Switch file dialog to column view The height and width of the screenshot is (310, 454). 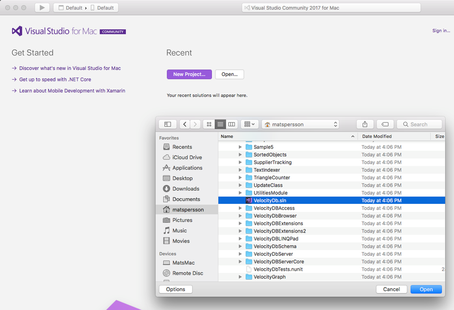pyautogui.click(x=232, y=124)
